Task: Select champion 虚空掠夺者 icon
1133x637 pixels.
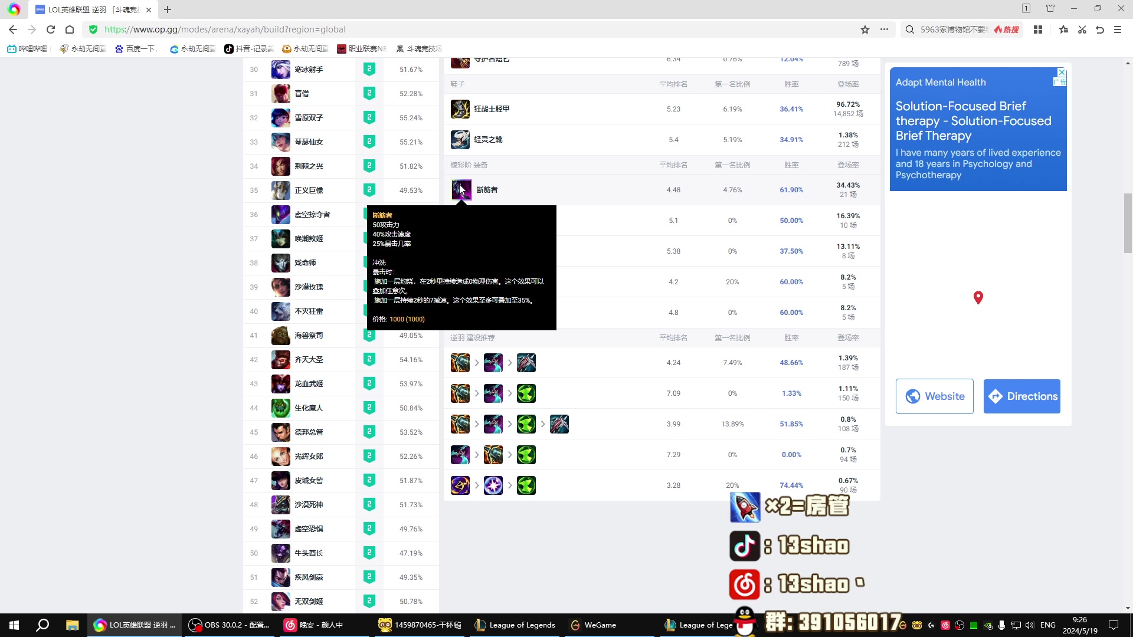Action: [x=281, y=215]
